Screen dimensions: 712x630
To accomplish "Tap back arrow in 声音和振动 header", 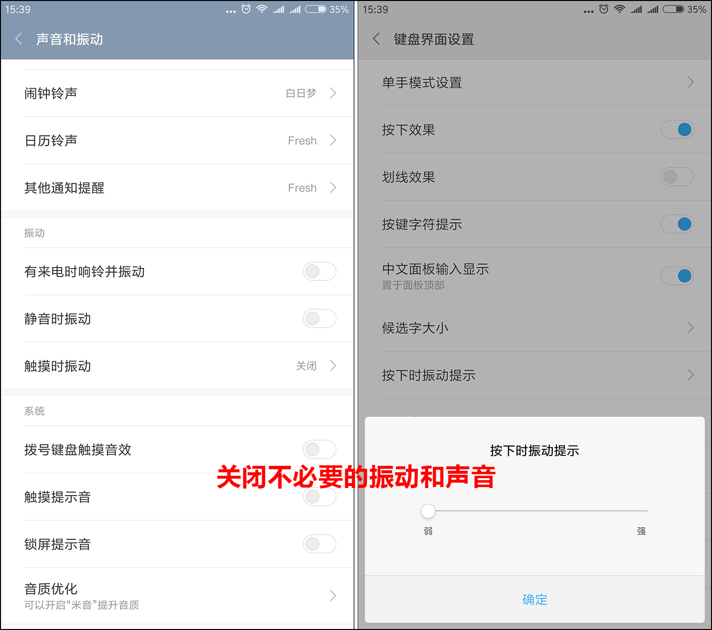I will [19, 39].
